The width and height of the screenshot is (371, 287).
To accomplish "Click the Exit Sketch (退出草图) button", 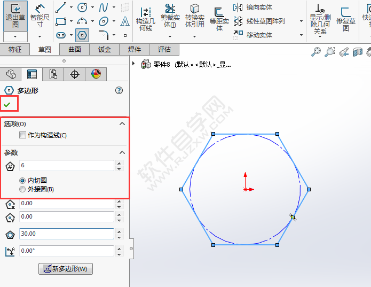I will [15, 16].
